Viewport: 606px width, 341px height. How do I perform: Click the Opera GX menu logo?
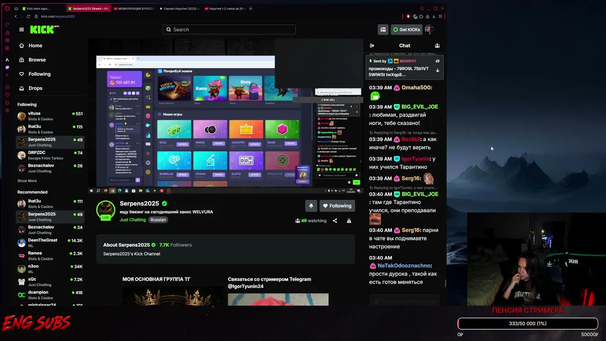pos(7,9)
